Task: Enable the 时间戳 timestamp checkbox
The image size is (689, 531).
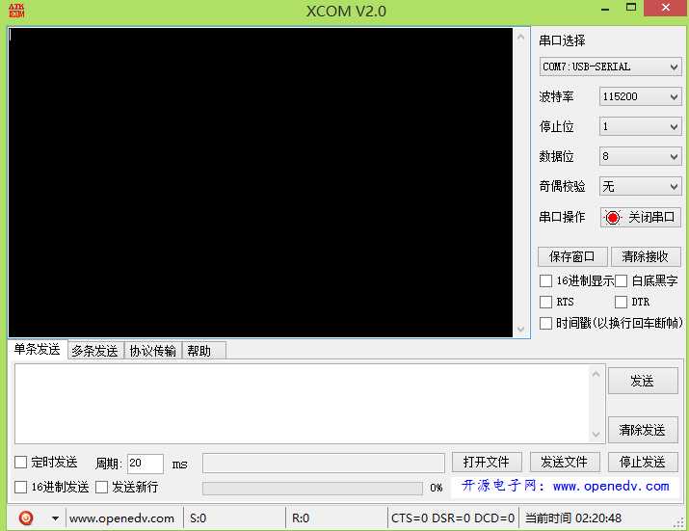Action: [x=545, y=323]
